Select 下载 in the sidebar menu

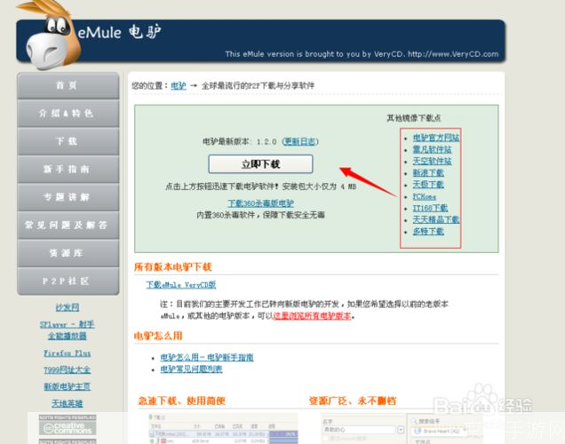68,141
